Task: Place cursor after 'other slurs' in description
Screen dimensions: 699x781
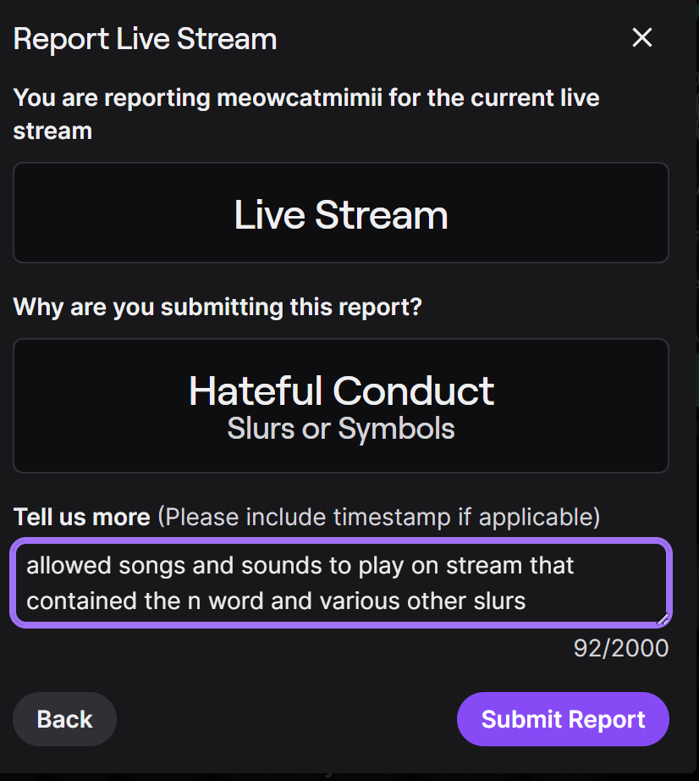Action: coord(528,601)
